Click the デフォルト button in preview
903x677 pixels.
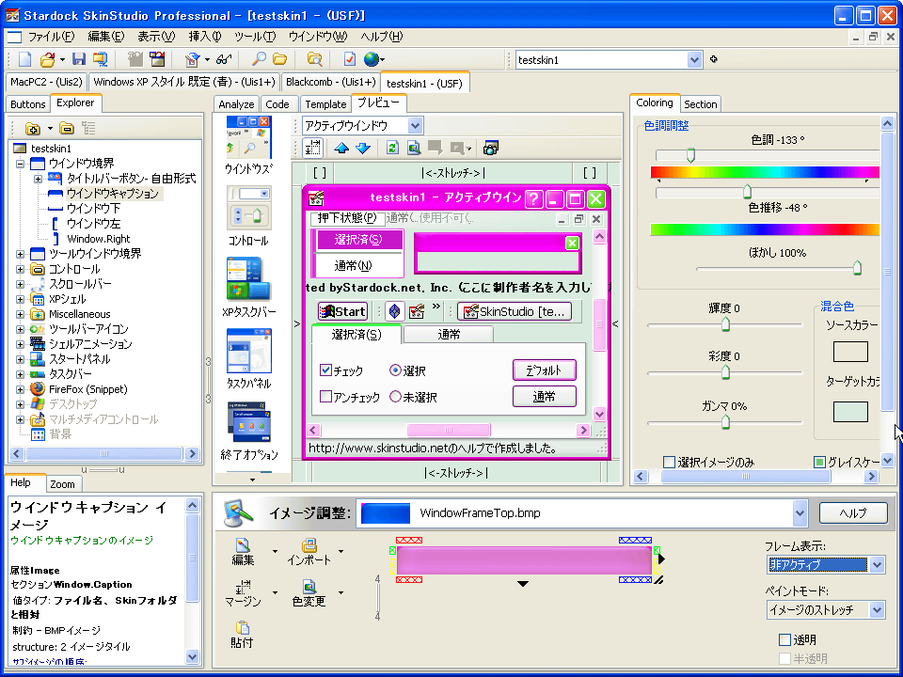coord(545,370)
